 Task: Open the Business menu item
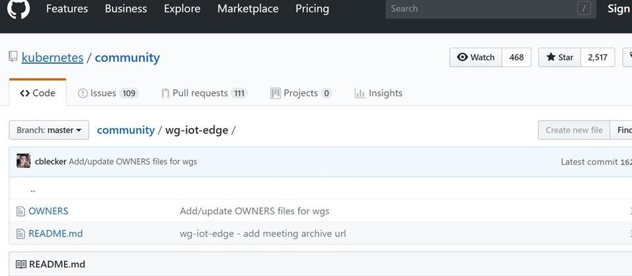[x=126, y=9]
